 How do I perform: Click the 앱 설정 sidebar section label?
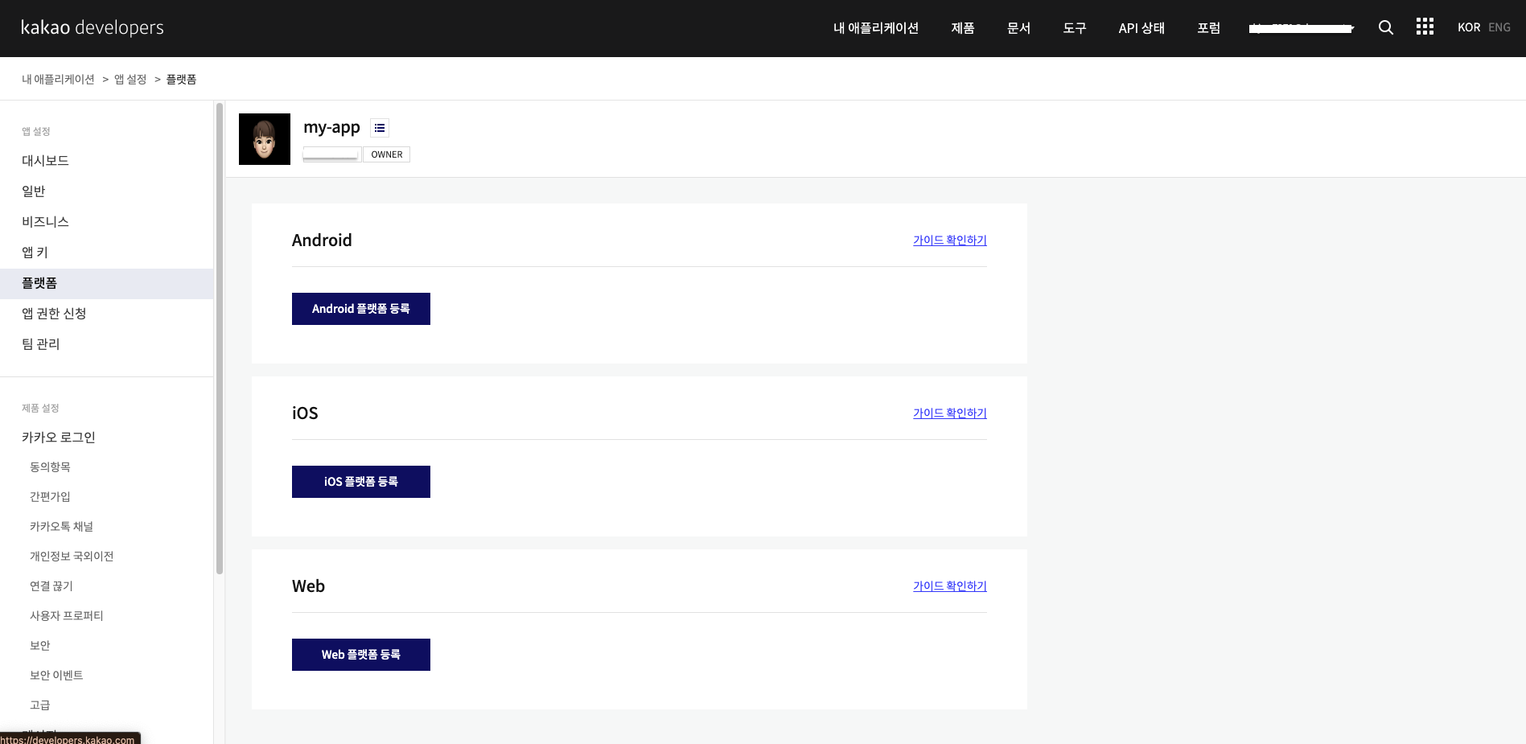click(36, 132)
